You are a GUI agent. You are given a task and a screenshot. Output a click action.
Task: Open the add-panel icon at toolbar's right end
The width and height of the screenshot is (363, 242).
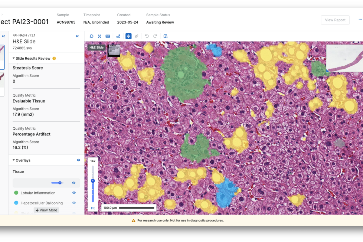click(x=165, y=36)
